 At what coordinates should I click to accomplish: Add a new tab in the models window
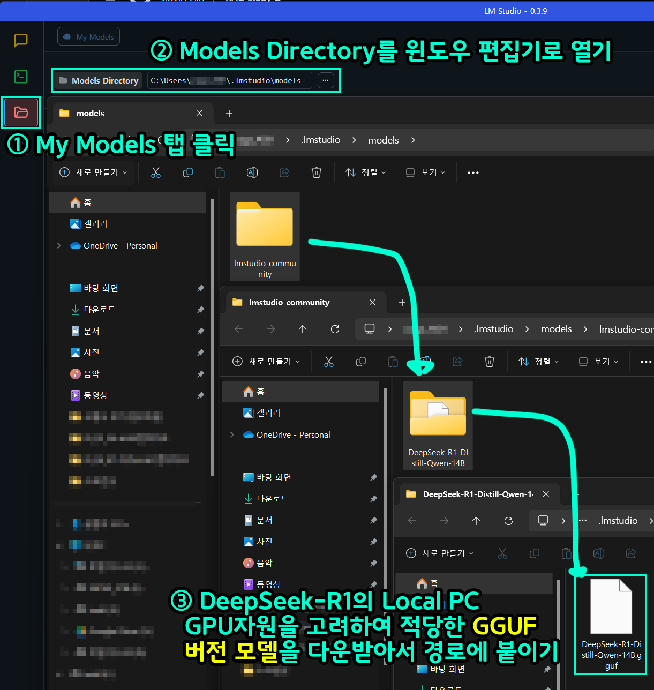(x=229, y=114)
